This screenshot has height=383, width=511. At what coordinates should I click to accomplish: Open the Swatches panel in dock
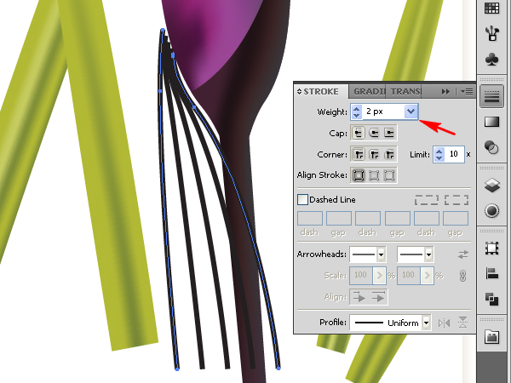click(x=491, y=8)
